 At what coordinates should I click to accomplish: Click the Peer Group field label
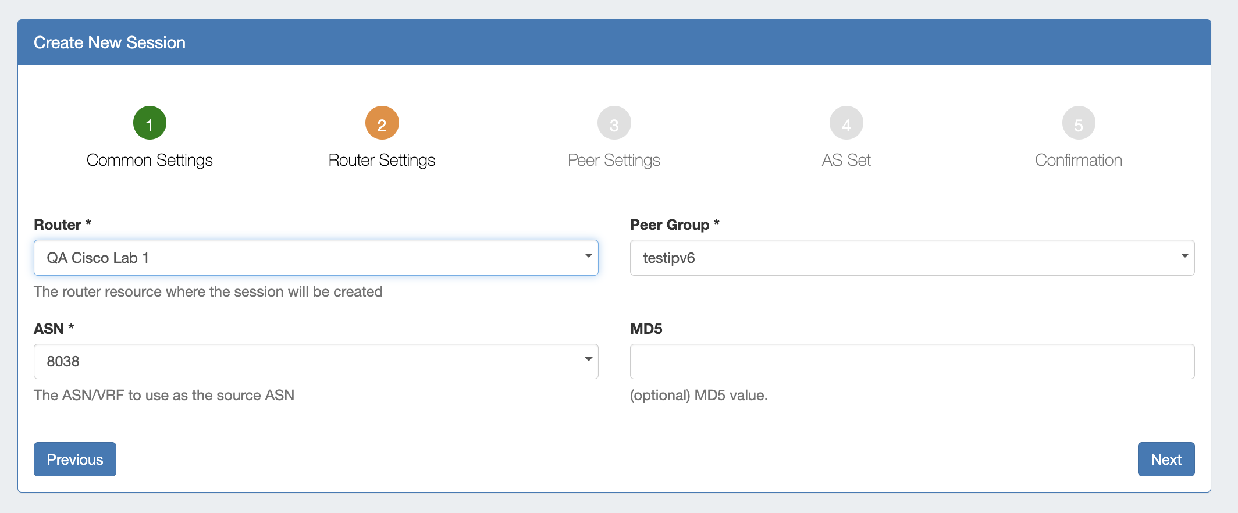[x=670, y=225]
